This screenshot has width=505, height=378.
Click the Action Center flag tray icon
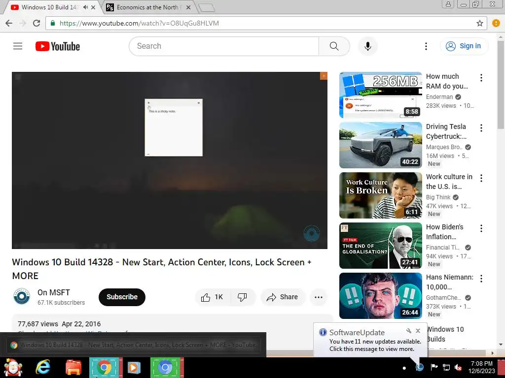(434, 367)
